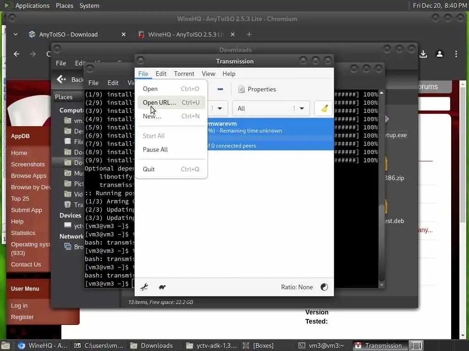
Task: Open Screenshots link in AppDB sidebar
Action: point(28,164)
